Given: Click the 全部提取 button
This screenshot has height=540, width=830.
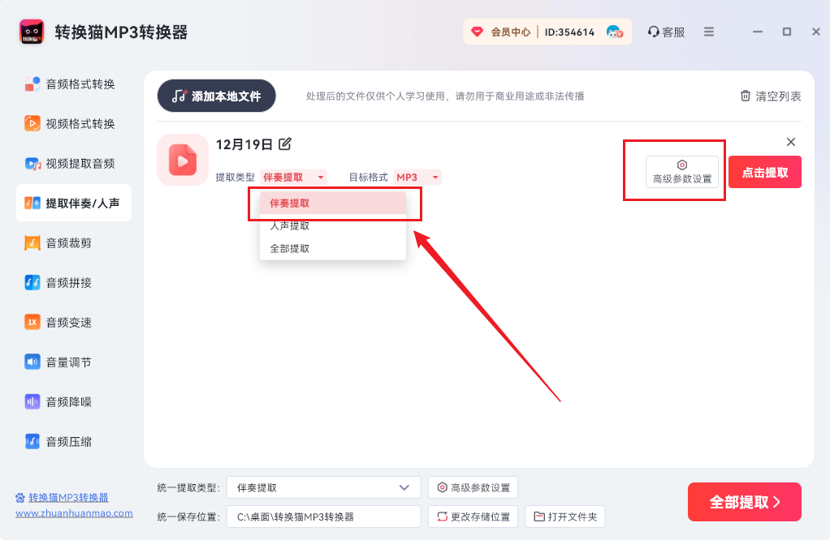Looking at the screenshot, I should point(744,502).
